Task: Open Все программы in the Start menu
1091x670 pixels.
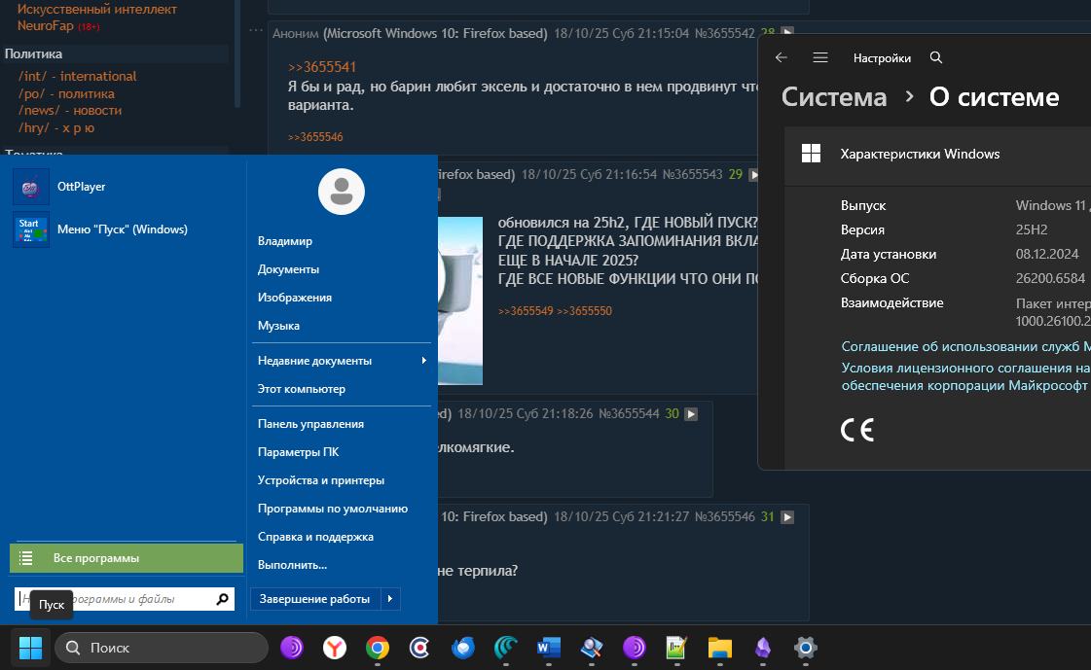Action: coord(126,557)
